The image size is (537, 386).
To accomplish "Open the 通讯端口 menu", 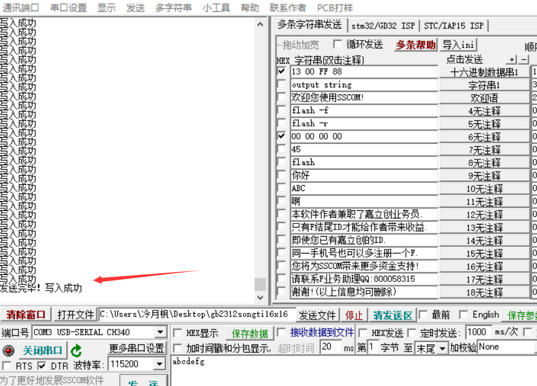I will (21, 8).
